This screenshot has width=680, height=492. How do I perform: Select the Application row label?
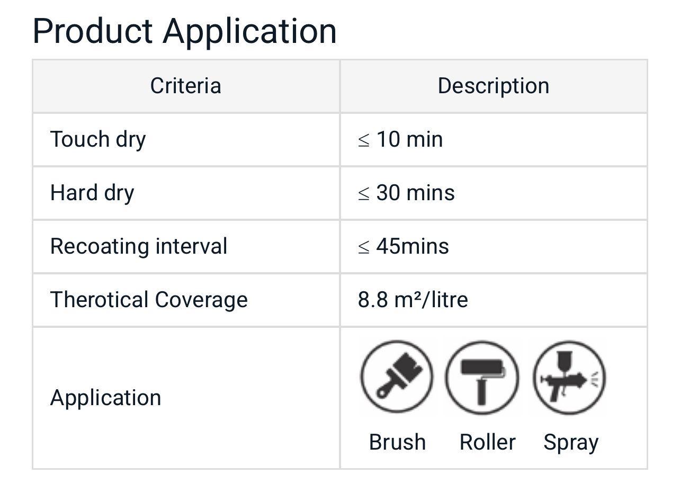(105, 398)
